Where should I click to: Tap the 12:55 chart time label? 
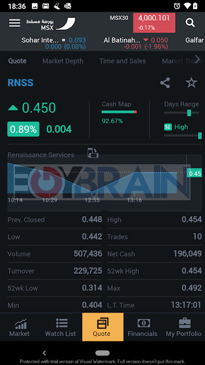point(92,200)
